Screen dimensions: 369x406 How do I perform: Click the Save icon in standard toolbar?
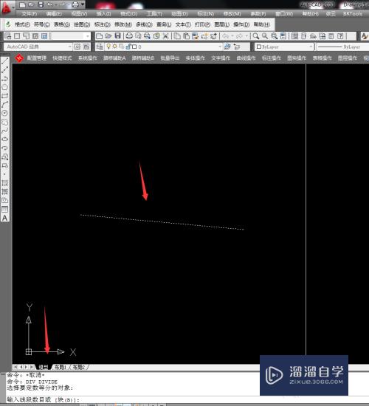point(118,36)
